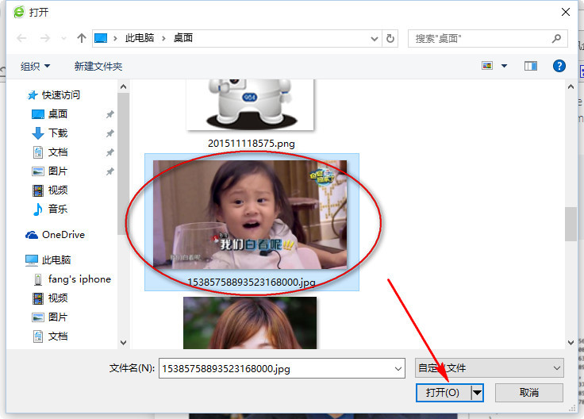The width and height of the screenshot is (584, 419).
Task: Expand the address bar history dropdown
Action: click(x=375, y=38)
